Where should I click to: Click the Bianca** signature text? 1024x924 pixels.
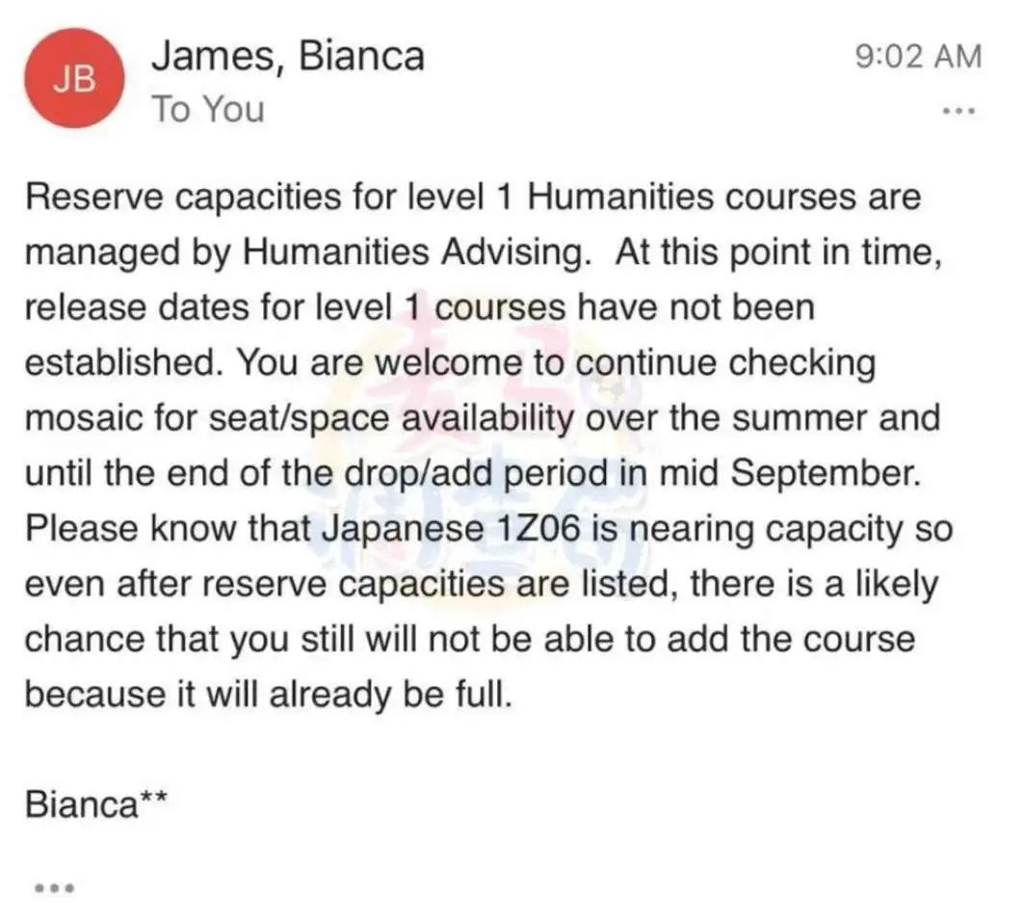click(96, 804)
